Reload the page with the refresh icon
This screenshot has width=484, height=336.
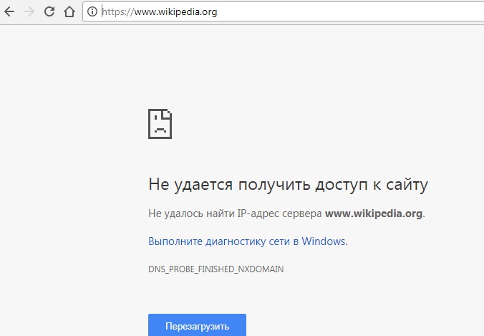coord(49,11)
